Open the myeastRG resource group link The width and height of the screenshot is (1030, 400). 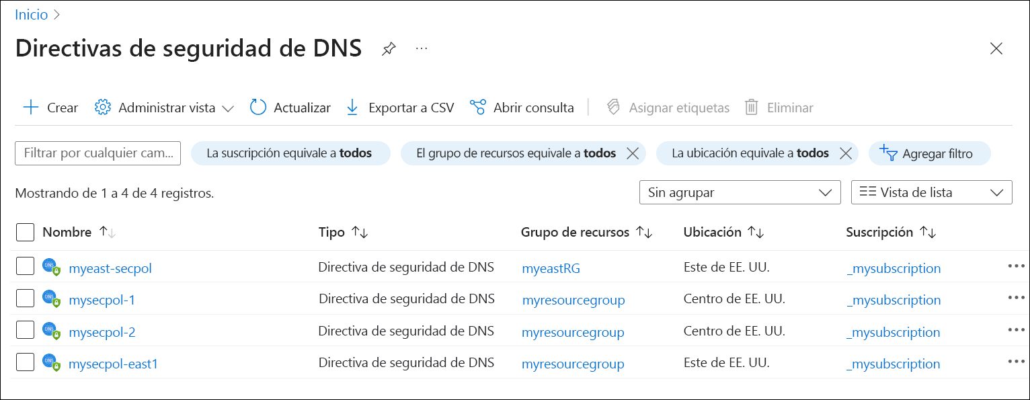(551, 268)
